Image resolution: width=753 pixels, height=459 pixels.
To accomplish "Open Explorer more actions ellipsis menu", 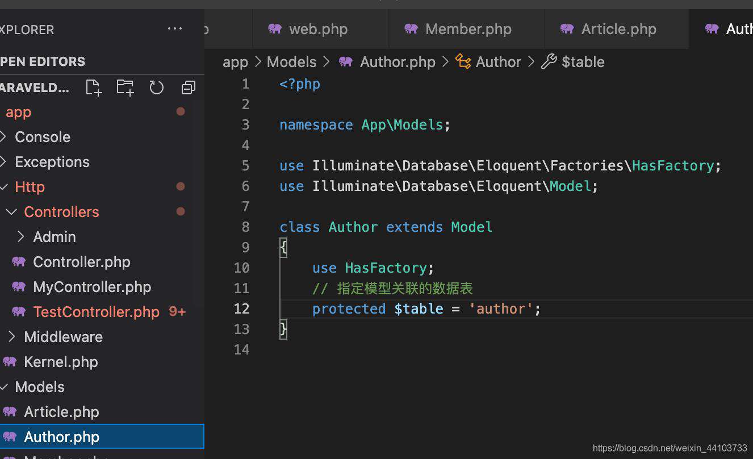I will point(175,29).
